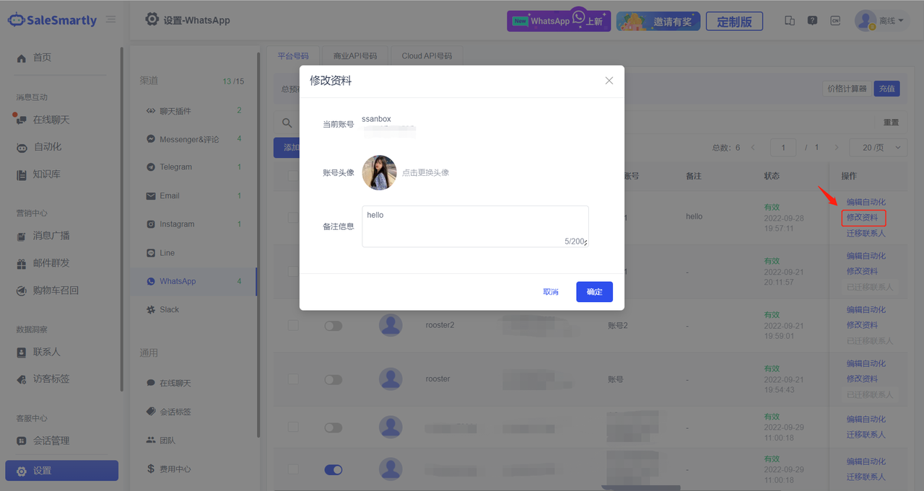
Task: Click the 在线聊天 bubble icon under 通用
Action: tap(151, 383)
